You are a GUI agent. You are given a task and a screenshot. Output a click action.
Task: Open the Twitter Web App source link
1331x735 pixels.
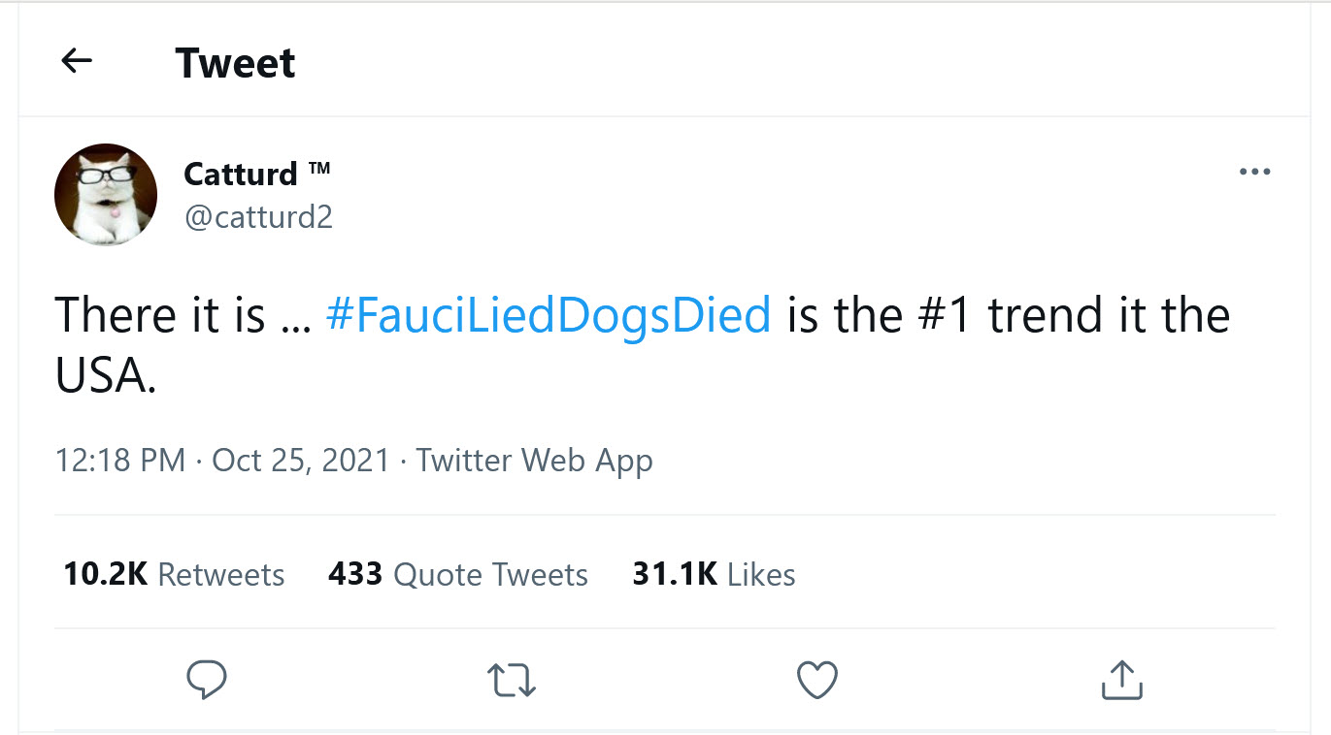(x=534, y=460)
